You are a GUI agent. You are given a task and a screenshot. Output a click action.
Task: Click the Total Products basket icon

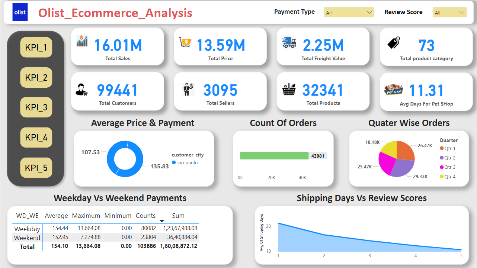pyautogui.click(x=289, y=90)
